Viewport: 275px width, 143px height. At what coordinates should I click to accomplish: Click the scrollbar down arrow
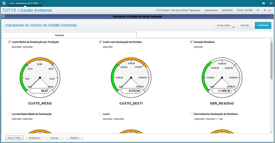[x=272, y=132]
